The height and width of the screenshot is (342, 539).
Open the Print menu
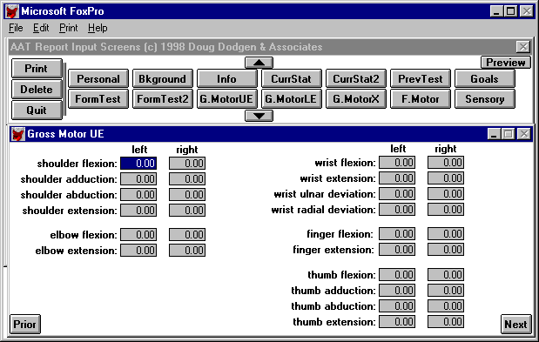coord(69,28)
